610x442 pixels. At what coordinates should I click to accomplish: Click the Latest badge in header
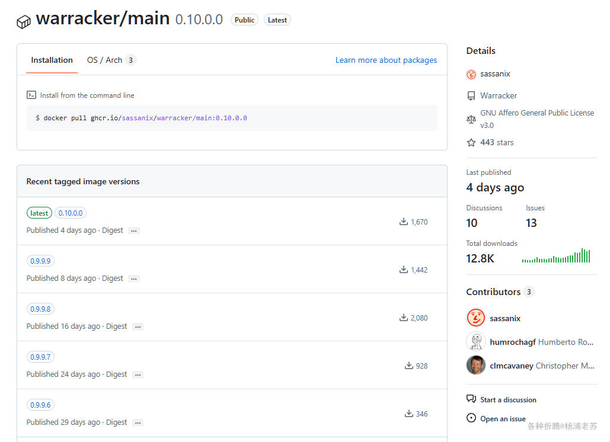pyautogui.click(x=277, y=20)
